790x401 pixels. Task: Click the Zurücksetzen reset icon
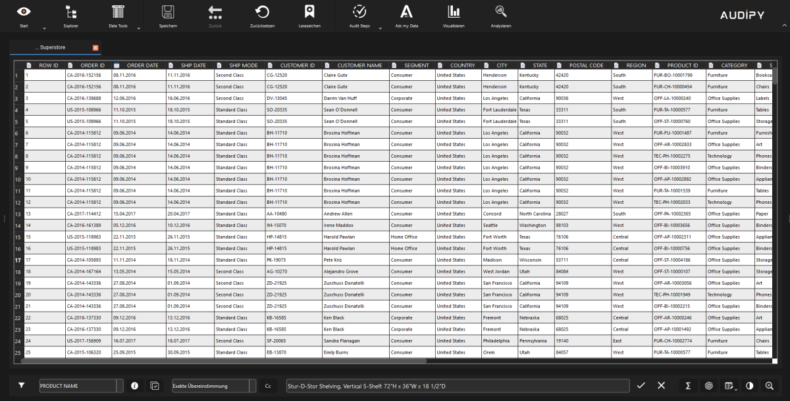coord(262,12)
